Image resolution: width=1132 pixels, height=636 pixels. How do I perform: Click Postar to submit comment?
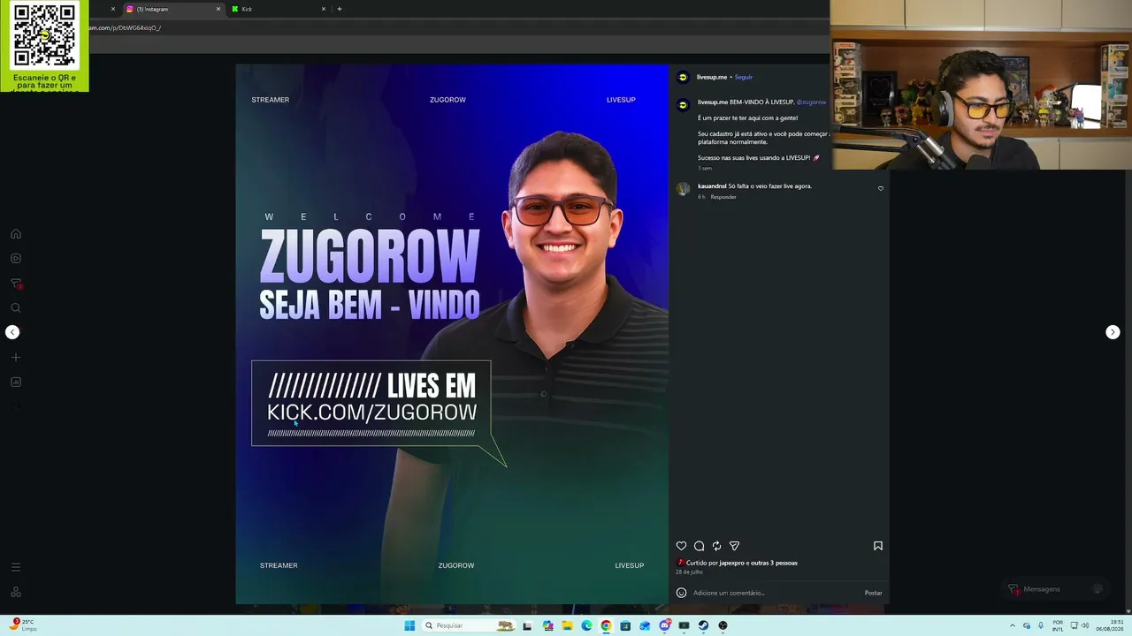point(873,593)
